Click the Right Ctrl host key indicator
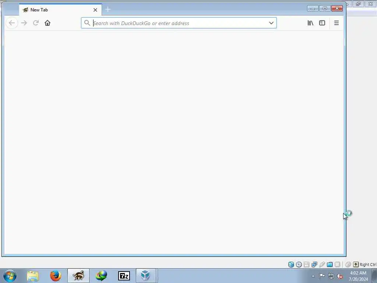377x283 pixels. (364, 265)
